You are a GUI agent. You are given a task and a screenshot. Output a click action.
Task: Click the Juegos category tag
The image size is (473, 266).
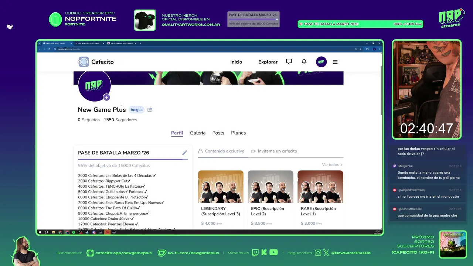point(136,110)
